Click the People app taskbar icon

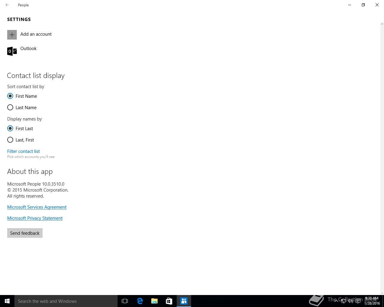click(x=184, y=301)
